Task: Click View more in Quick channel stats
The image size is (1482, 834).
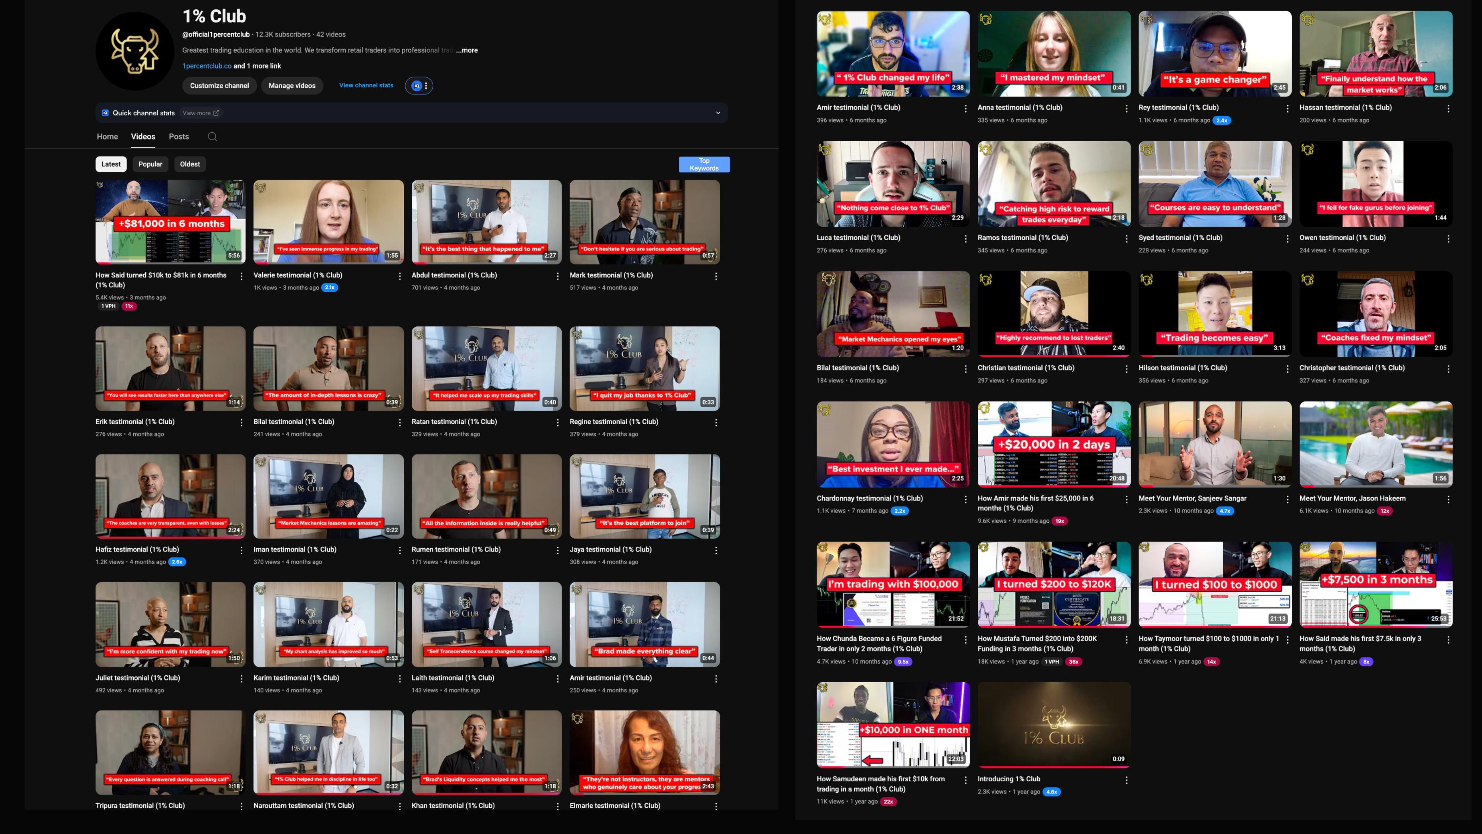Action: point(201,113)
